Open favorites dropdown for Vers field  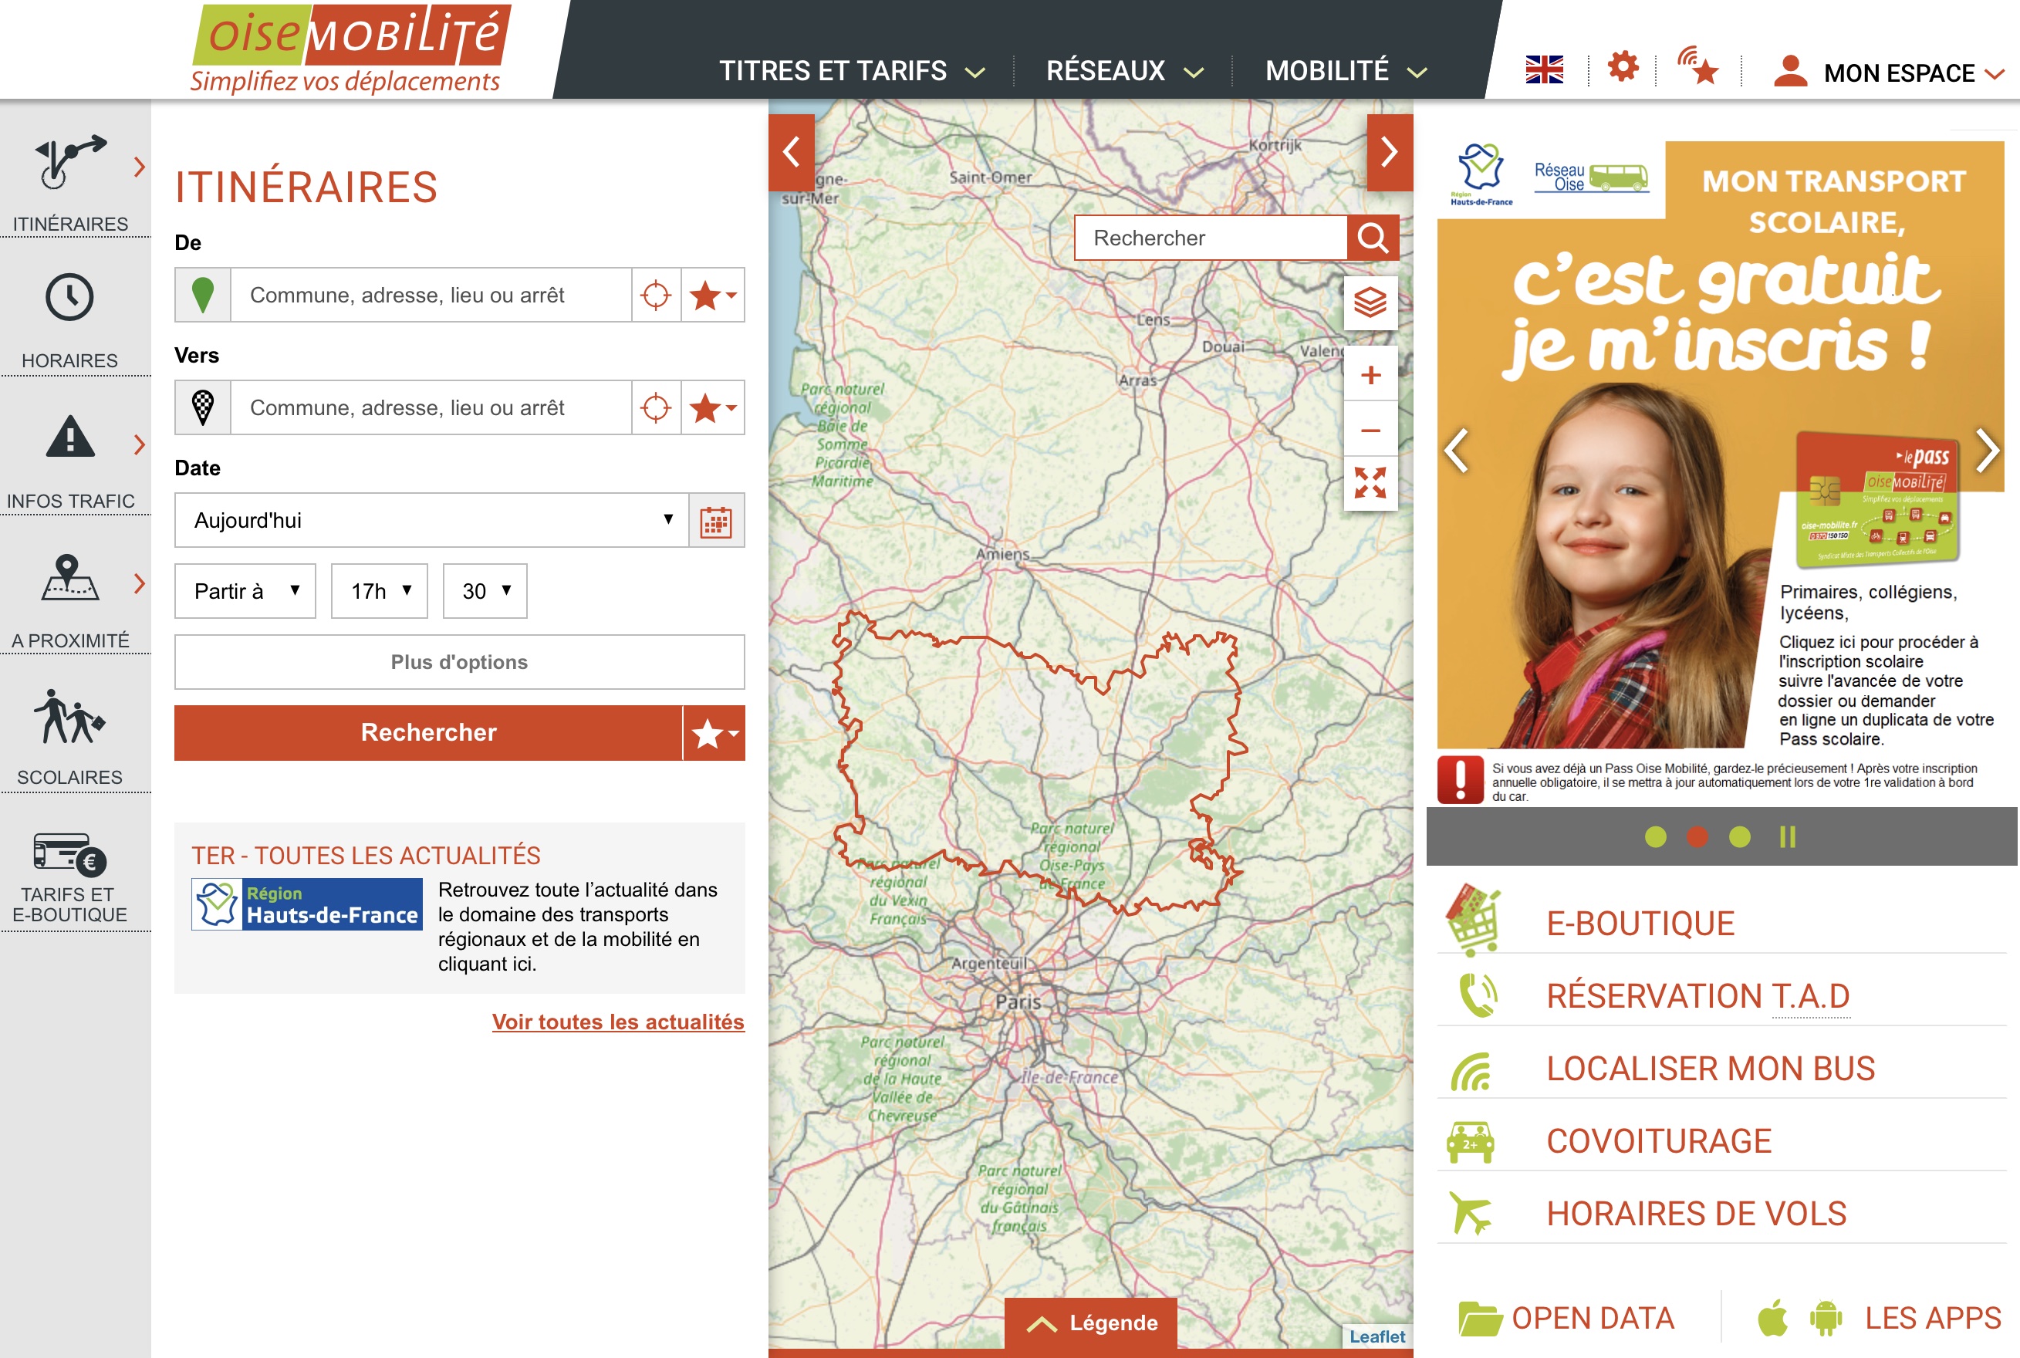coord(713,408)
